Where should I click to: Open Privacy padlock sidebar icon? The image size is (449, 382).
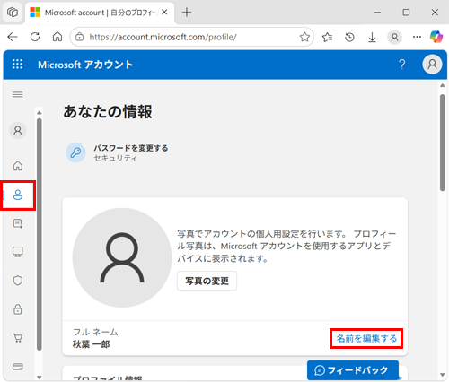tap(18, 309)
